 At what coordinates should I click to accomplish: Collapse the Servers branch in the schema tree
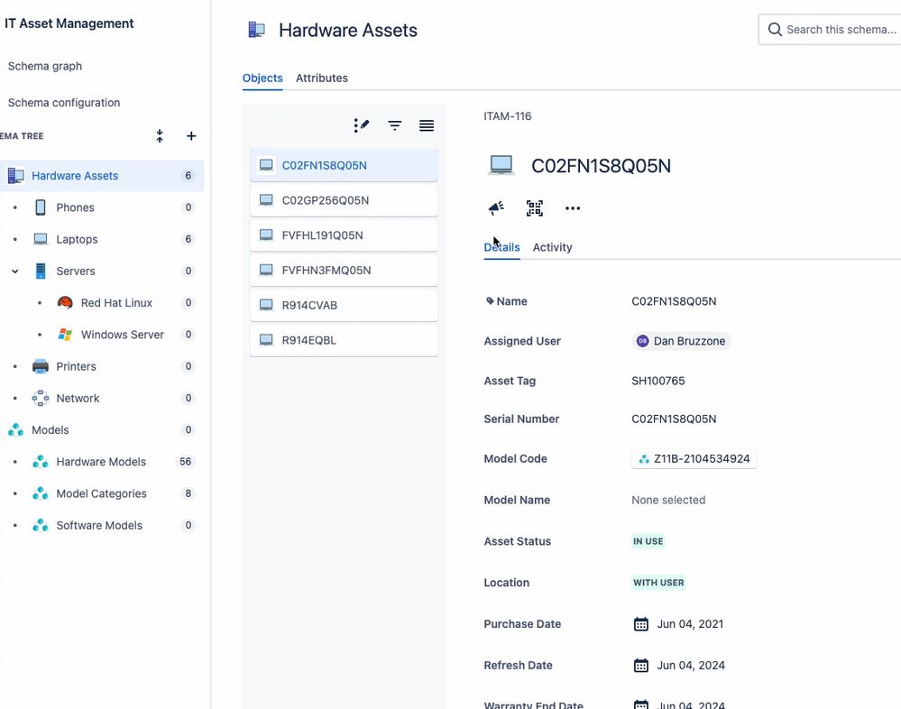(14, 271)
